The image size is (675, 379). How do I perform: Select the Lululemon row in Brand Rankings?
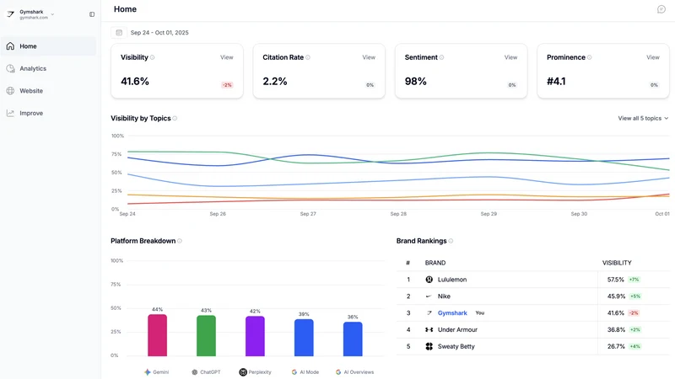click(533, 280)
